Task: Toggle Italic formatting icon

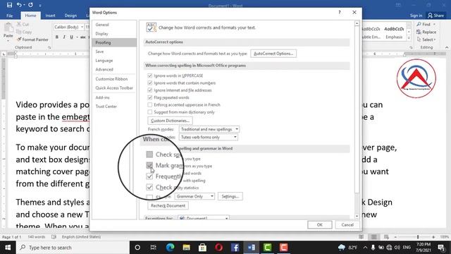Action: pos(64,37)
